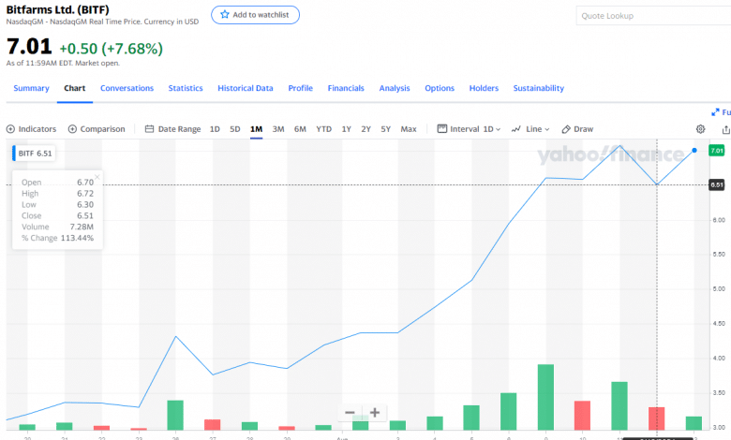
Task: Click the Open 6.70 tooltip row
Action: [57, 182]
